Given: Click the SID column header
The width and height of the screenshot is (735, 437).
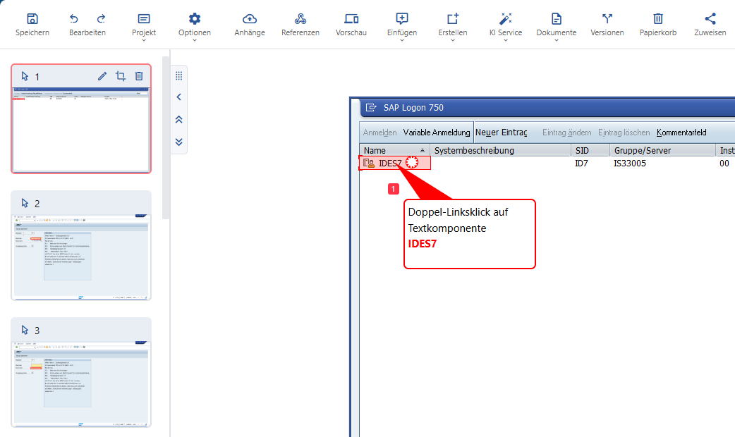Looking at the screenshot, I should [x=590, y=150].
